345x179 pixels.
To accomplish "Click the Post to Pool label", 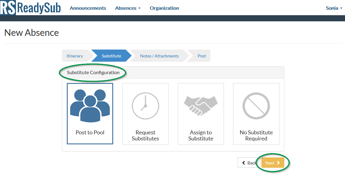I will pyautogui.click(x=90, y=132).
